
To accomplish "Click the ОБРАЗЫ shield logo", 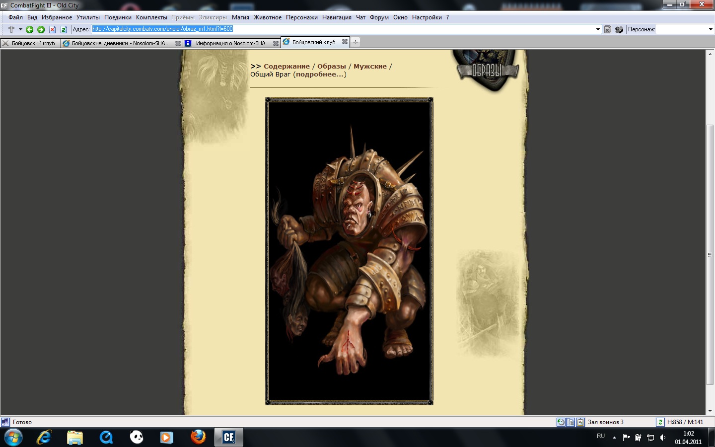I will tap(488, 70).
